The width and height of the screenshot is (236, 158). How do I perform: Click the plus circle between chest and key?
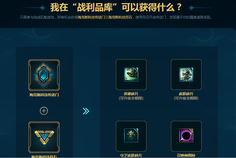[x=44, y=111]
